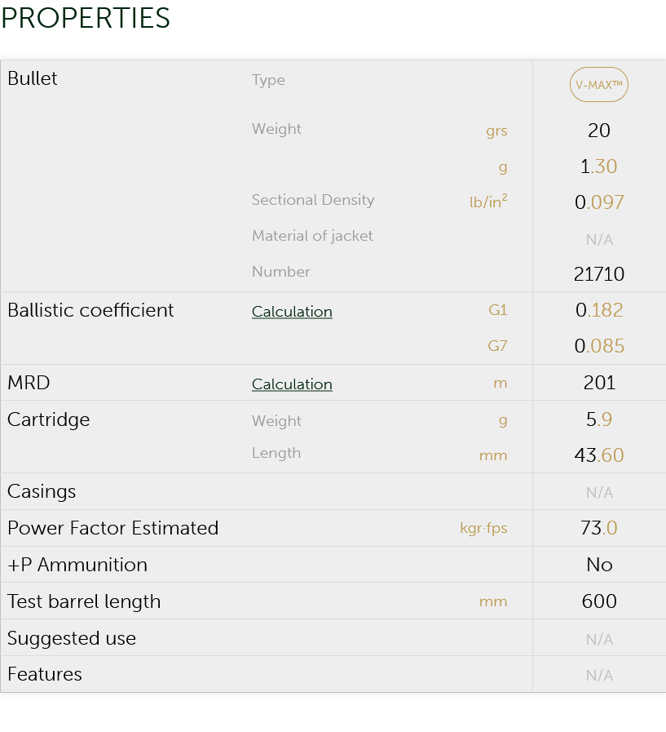The width and height of the screenshot is (666, 732).
Task: Open the Ballistic coefficient Calculation link
Action: coord(292,312)
